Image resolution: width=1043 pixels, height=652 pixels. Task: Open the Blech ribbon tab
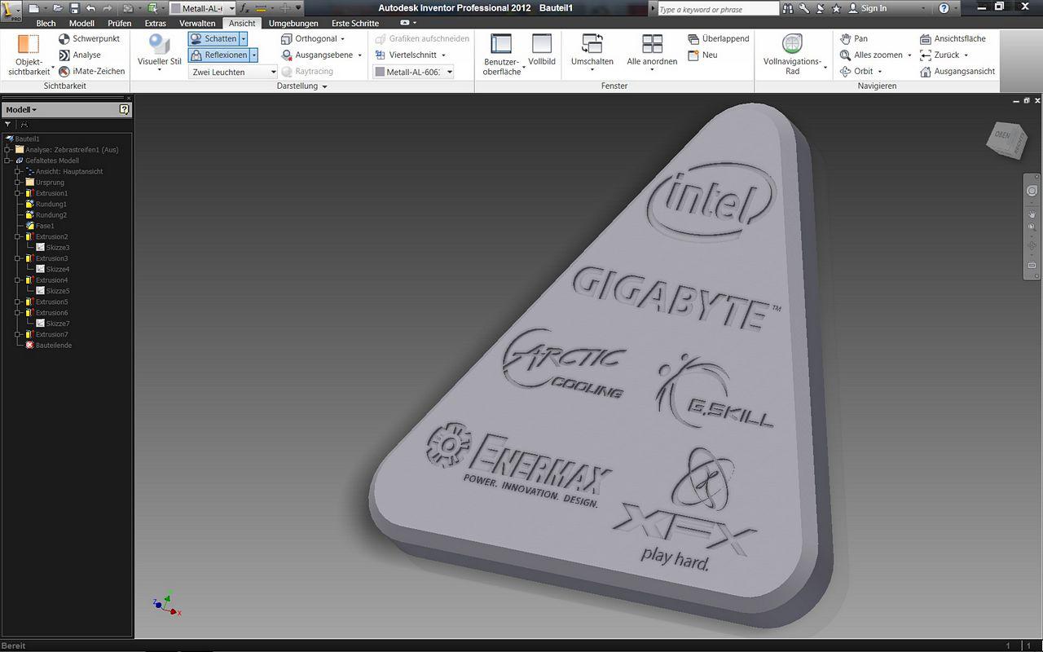[x=46, y=24]
